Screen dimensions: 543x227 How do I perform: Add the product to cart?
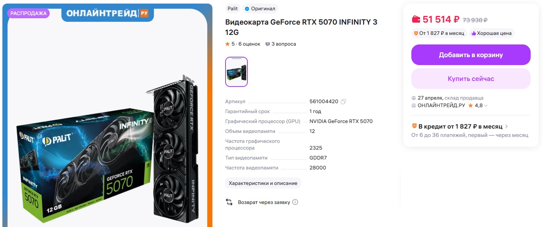tap(471, 55)
